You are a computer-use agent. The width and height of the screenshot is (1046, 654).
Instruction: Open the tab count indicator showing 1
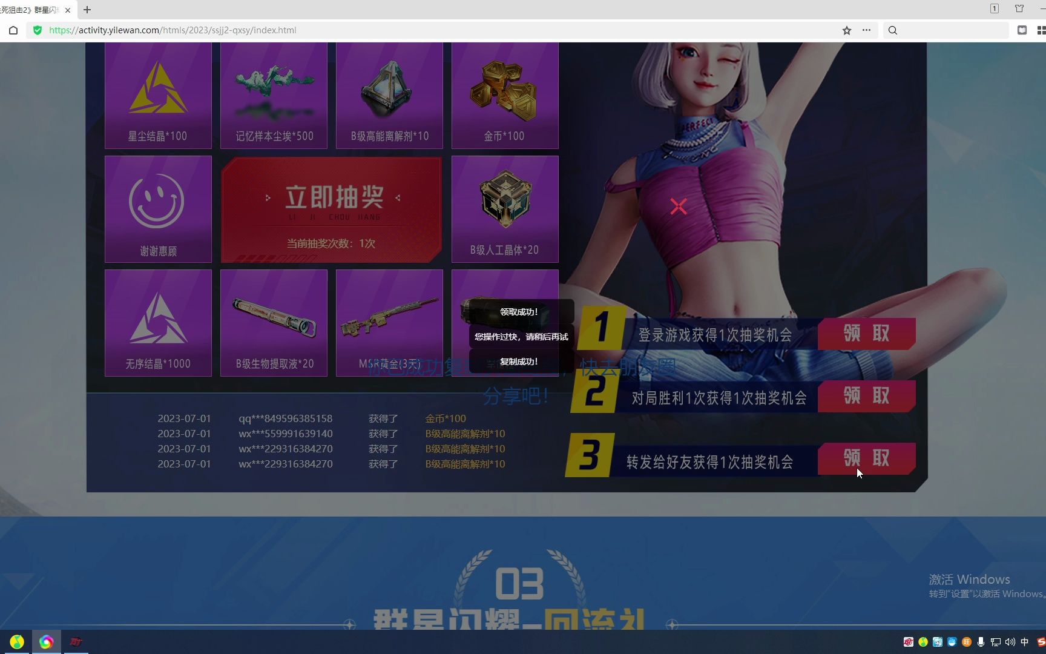click(x=995, y=8)
